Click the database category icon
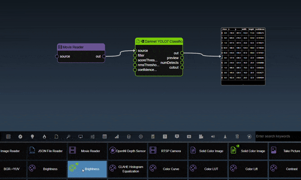 (129, 136)
